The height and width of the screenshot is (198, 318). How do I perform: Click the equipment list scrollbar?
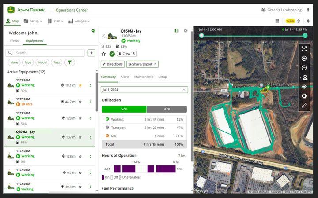(x=97, y=92)
